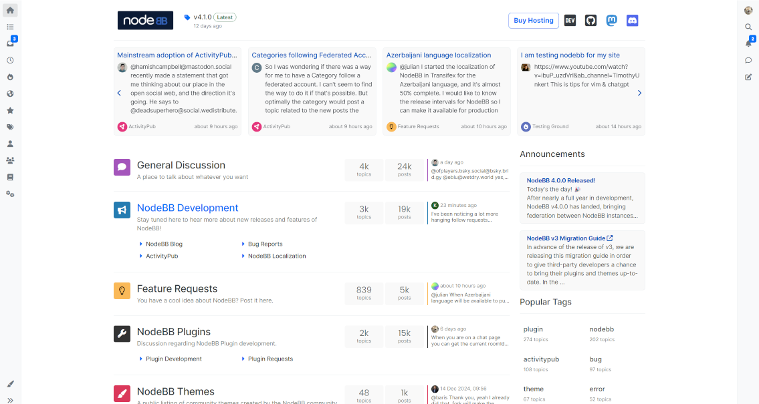
Task: Open the unread topics inbox icon
Action: coord(10,43)
